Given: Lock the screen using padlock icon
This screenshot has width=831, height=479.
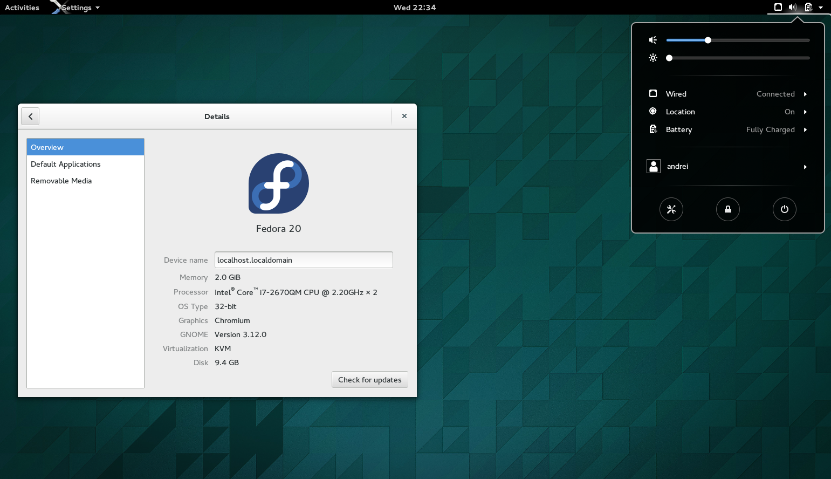Looking at the screenshot, I should [x=728, y=209].
